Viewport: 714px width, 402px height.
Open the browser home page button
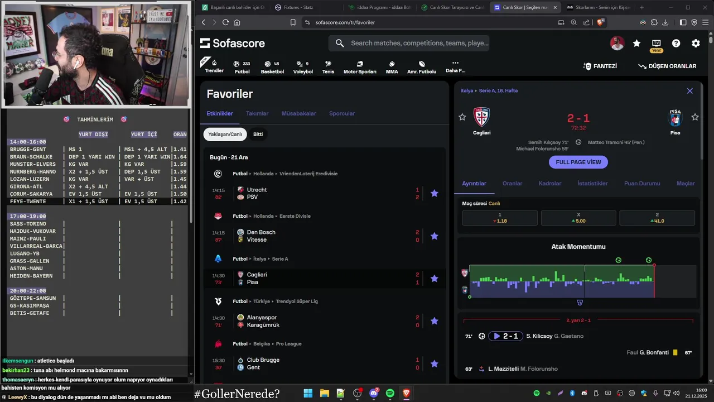[x=237, y=22]
